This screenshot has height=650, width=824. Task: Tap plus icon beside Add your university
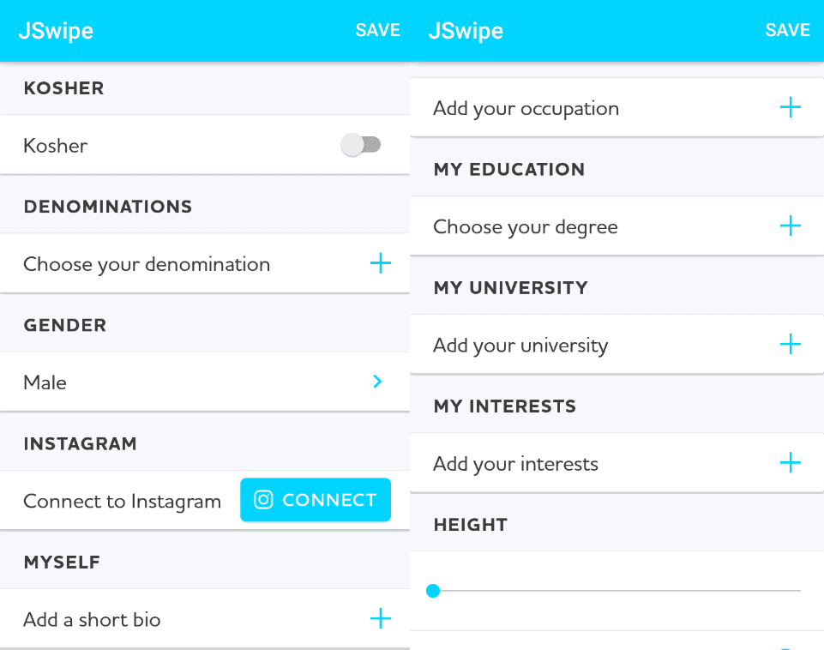[x=791, y=344]
